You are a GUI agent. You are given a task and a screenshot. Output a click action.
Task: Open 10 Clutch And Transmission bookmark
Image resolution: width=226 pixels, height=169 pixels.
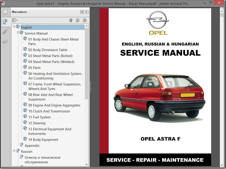tap(49, 111)
